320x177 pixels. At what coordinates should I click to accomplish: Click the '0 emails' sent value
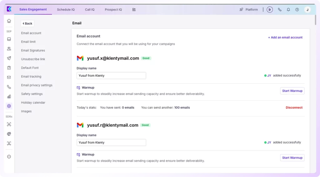point(128,108)
